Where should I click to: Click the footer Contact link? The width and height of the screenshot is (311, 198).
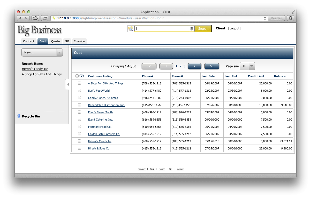tap(142, 169)
